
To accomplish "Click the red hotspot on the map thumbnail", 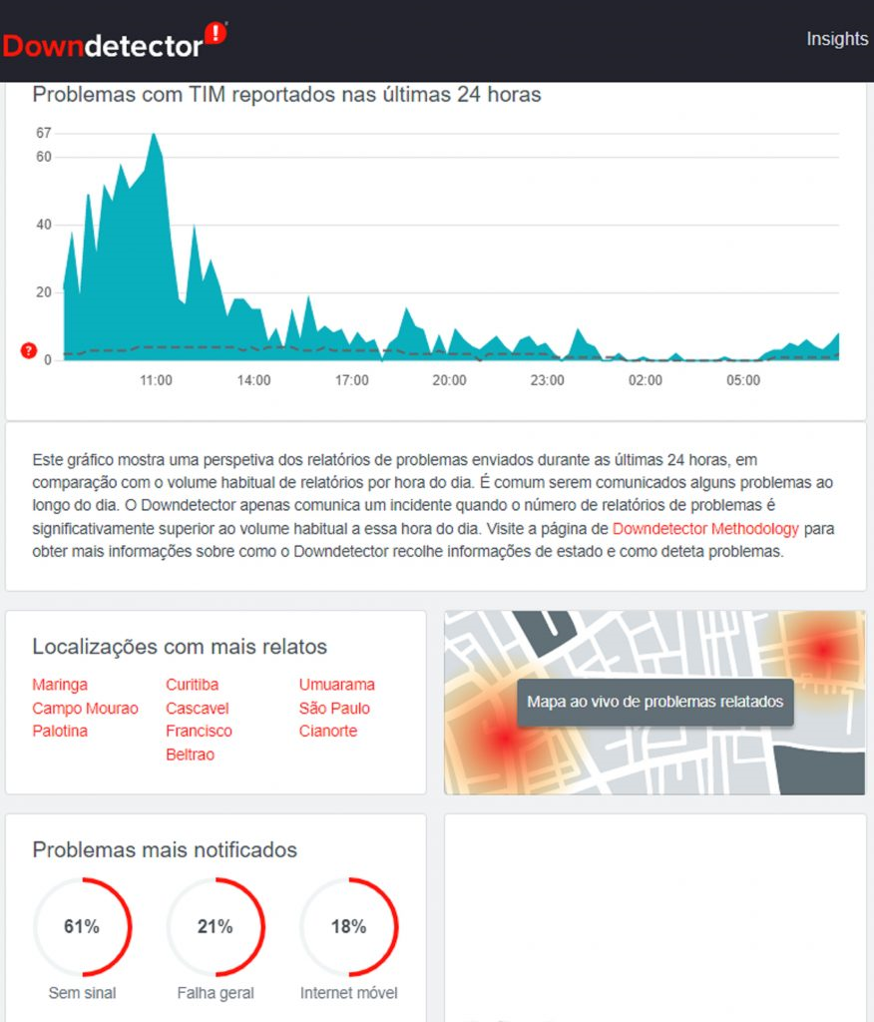I will click(x=505, y=739).
